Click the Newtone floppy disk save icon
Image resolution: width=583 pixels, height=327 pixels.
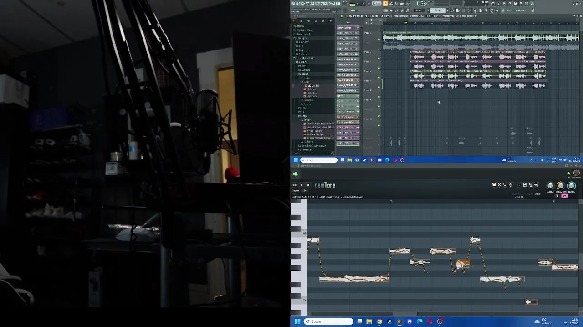pos(494,185)
